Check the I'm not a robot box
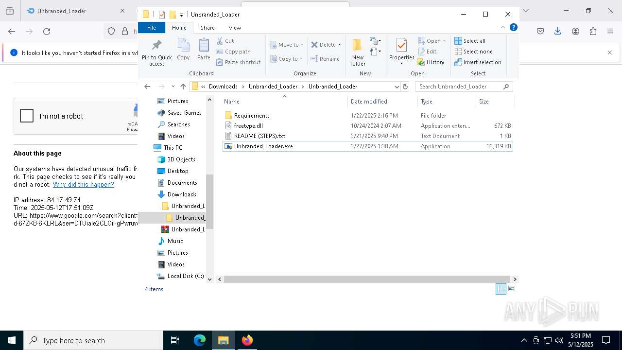The width and height of the screenshot is (622, 350). click(x=27, y=116)
